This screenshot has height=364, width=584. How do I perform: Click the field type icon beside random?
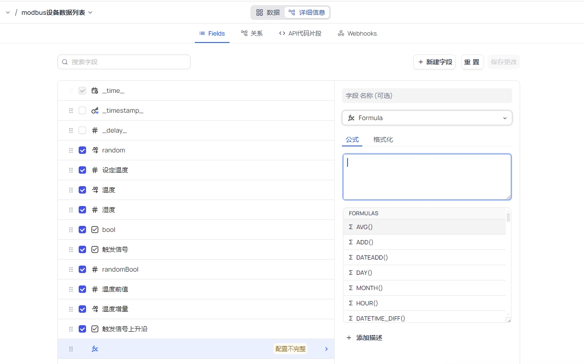pyautogui.click(x=95, y=150)
